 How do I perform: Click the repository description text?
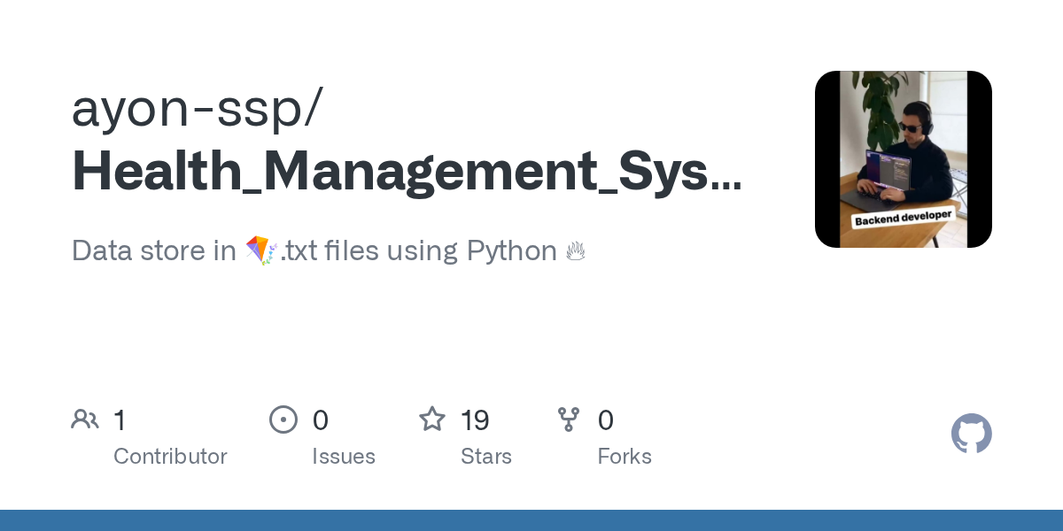coord(329,250)
